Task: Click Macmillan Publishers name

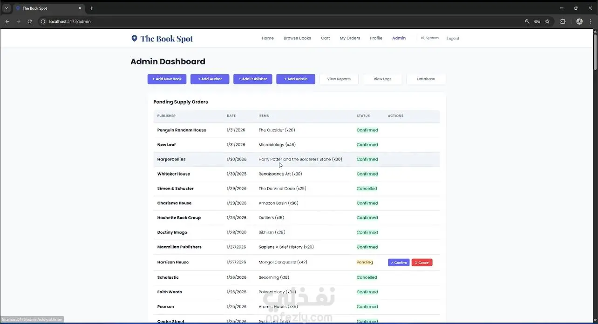Action: point(179,247)
